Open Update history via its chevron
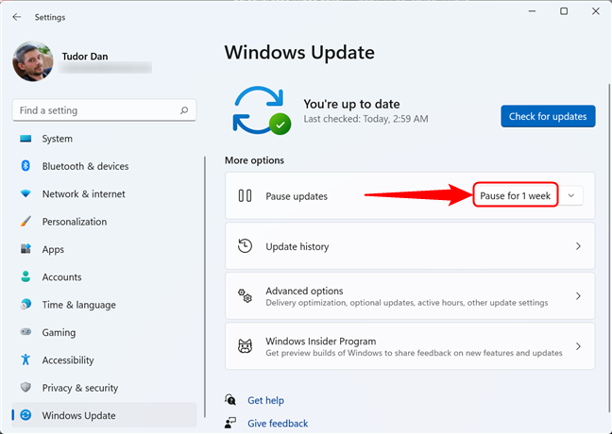This screenshot has height=434, width=612. 578,246
